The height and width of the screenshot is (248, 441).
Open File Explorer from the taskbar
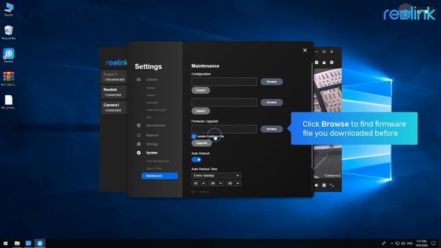tap(17, 243)
